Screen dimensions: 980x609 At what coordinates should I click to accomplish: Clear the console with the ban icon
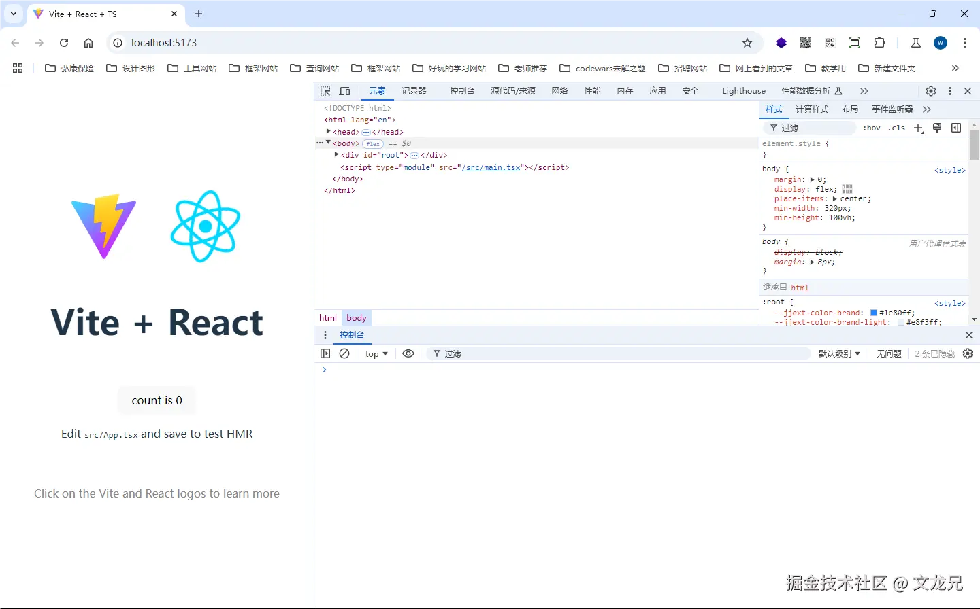point(344,353)
